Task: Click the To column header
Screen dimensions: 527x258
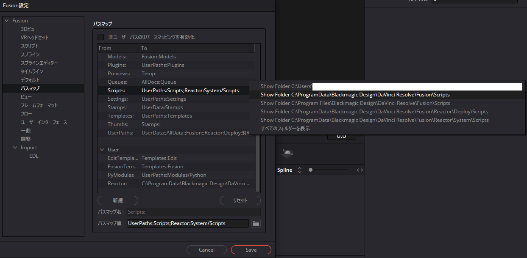Action: [198, 48]
